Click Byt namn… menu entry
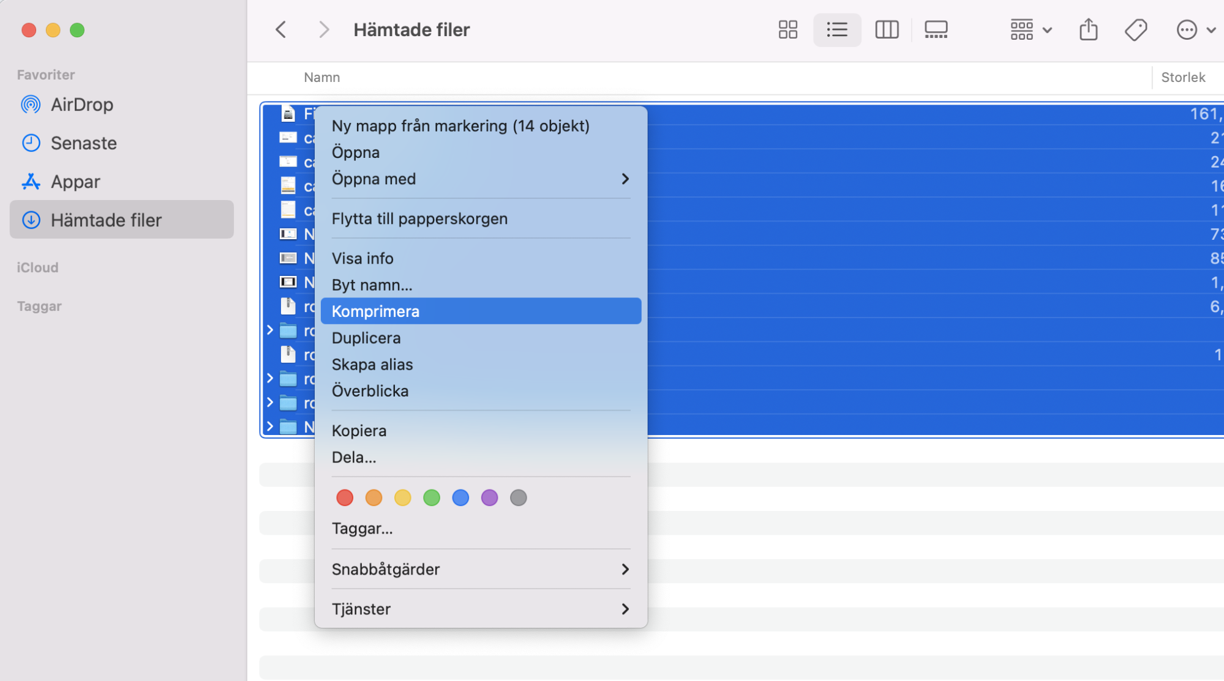Image resolution: width=1224 pixels, height=681 pixels. pyautogui.click(x=481, y=285)
